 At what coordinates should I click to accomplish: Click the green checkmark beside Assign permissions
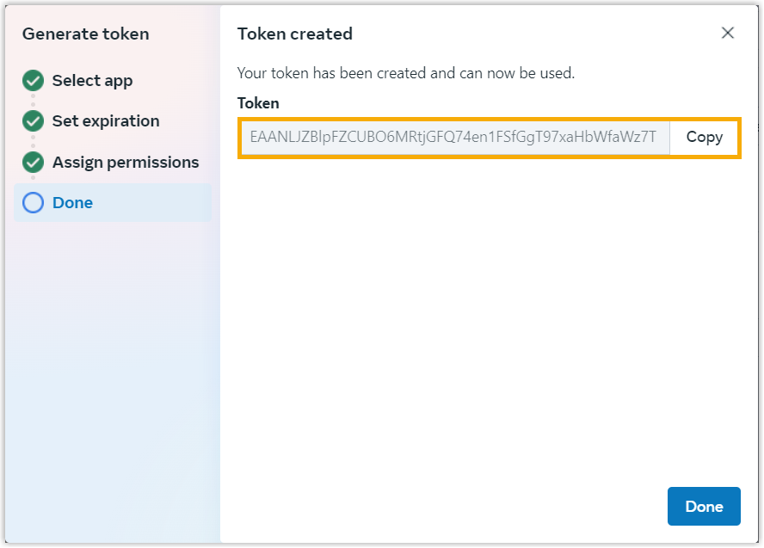coord(34,163)
